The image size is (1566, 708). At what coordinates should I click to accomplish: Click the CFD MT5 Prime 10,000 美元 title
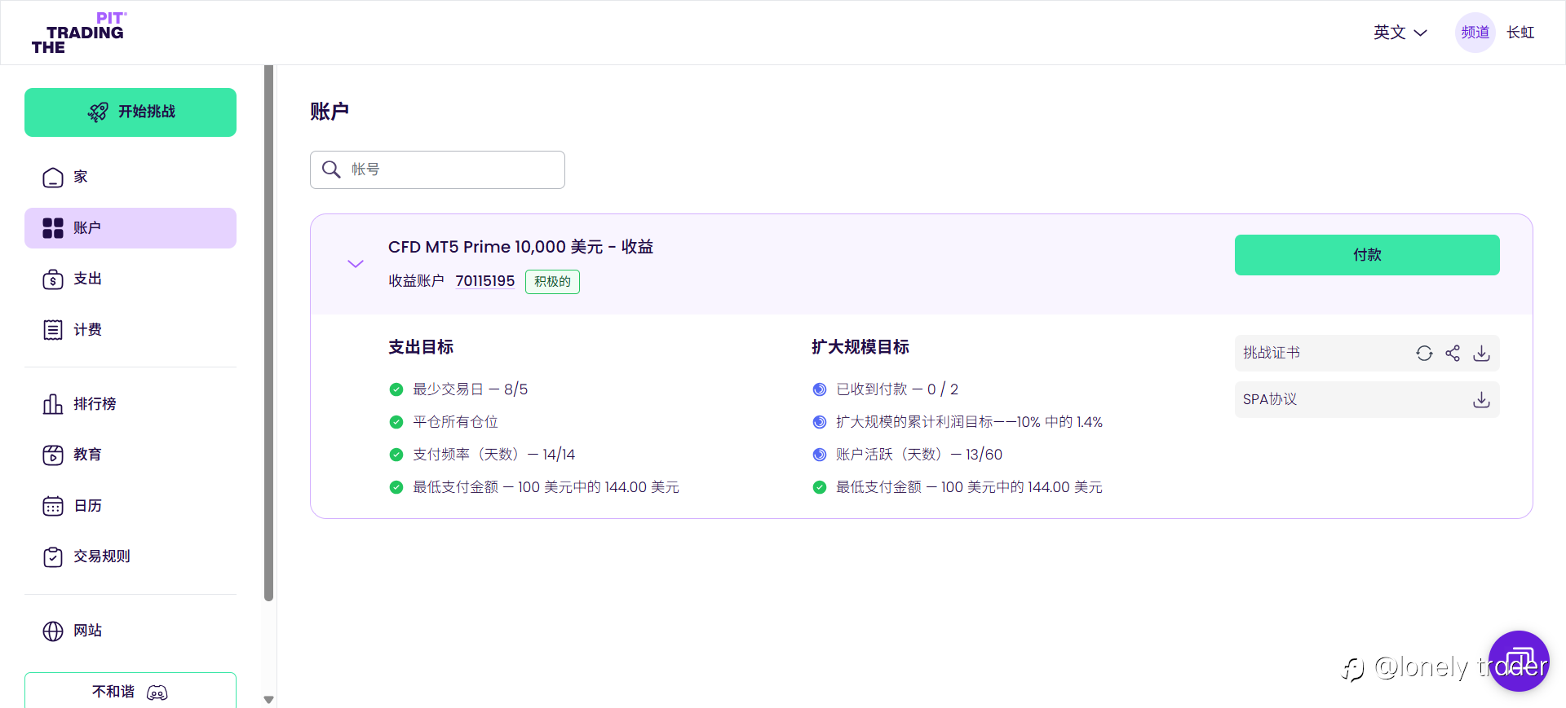[520, 247]
